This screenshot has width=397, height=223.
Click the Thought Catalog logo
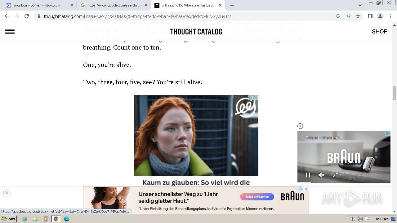[x=196, y=32]
